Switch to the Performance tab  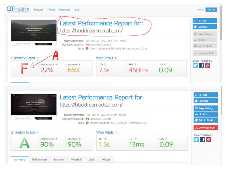[x=39, y=159]
